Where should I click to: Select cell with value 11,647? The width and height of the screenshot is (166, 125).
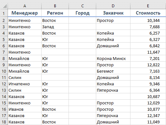click(148, 52)
